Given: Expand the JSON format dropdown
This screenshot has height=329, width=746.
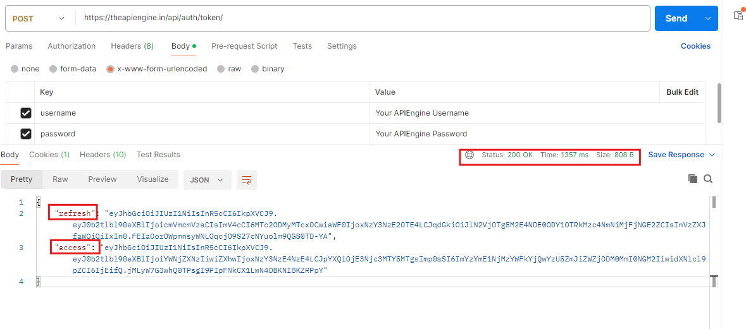Looking at the screenshot, I should click(x=207, y=180).
